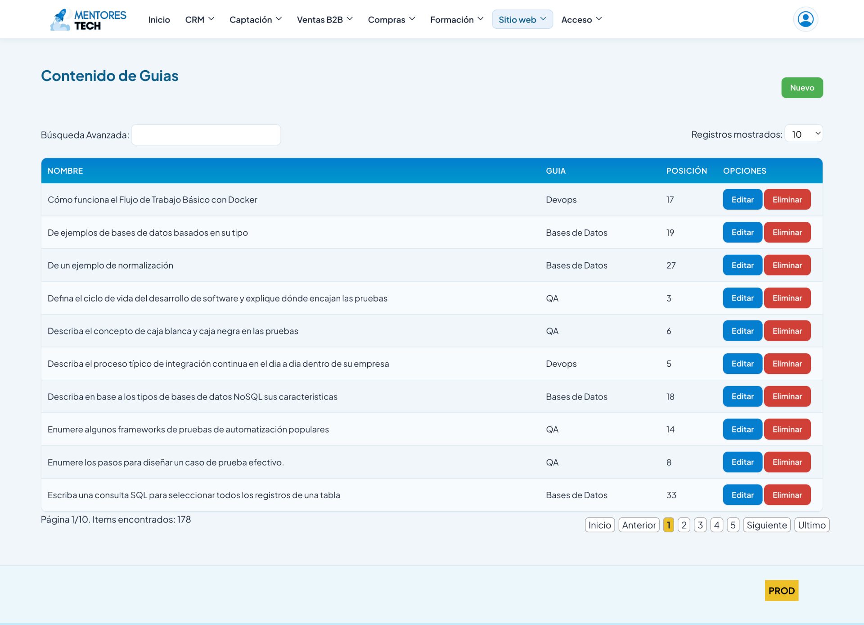Focus the Búsqueda Avanzada search field
Screen dimensions: 864x625
click(206, 135)
